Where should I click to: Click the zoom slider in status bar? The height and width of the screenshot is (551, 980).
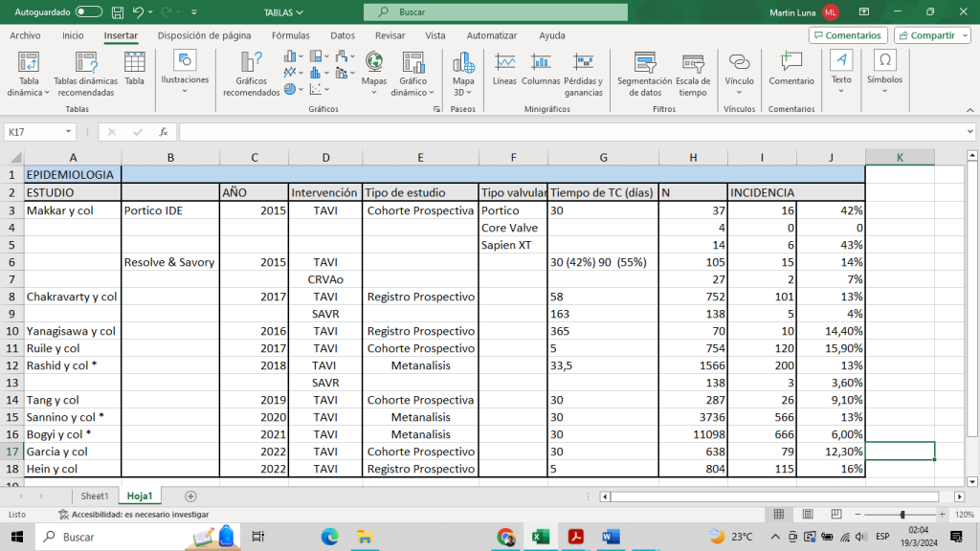click(902, 514)
